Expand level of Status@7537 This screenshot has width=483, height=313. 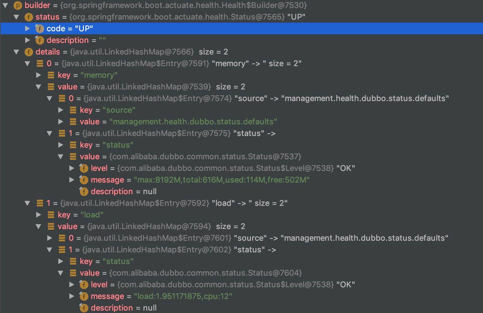click(71, 168)
